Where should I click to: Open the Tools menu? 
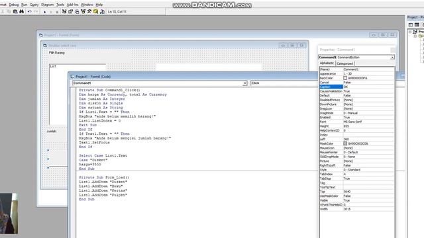(x=60, y=5)
